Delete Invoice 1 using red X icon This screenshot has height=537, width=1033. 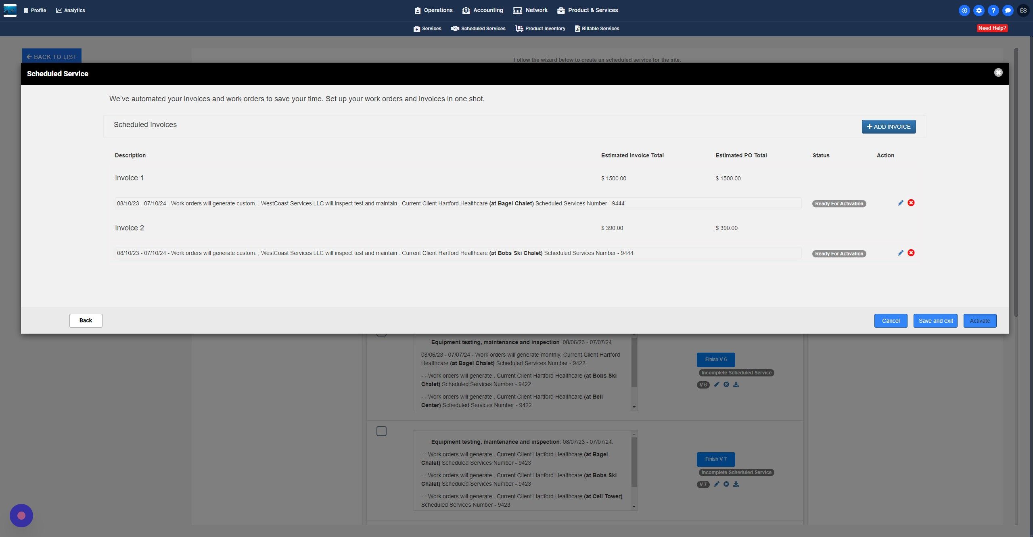911,203
